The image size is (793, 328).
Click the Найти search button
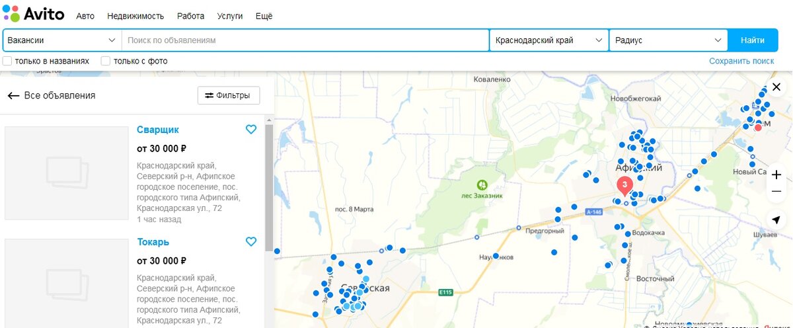click(753, 40)
